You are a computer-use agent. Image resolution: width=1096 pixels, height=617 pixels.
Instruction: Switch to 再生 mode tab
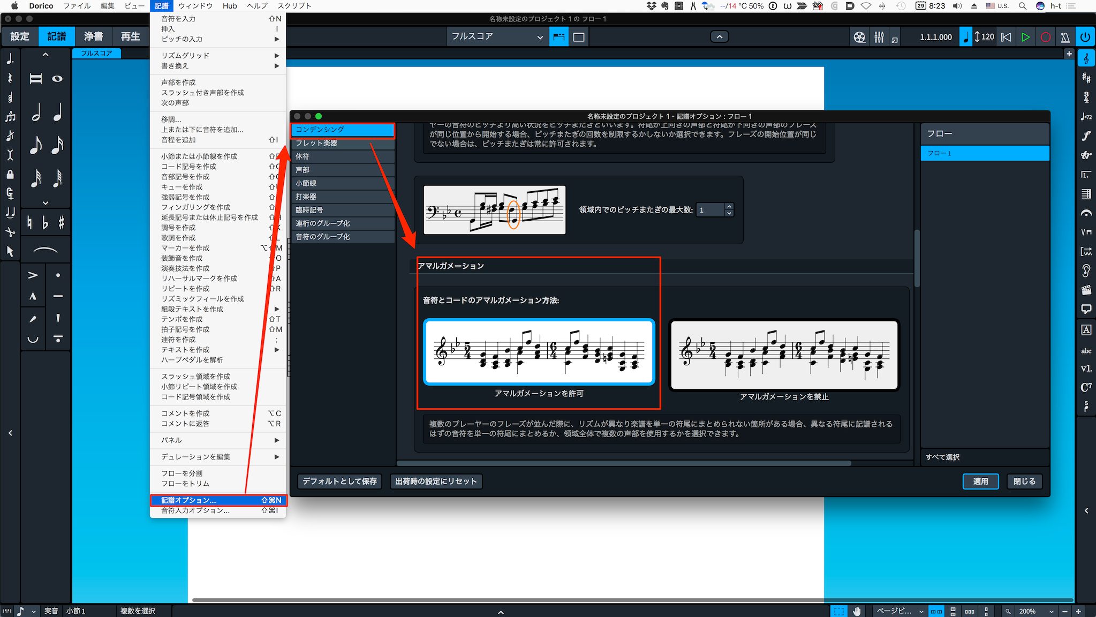pyautogui.click(x=130, y=36)
